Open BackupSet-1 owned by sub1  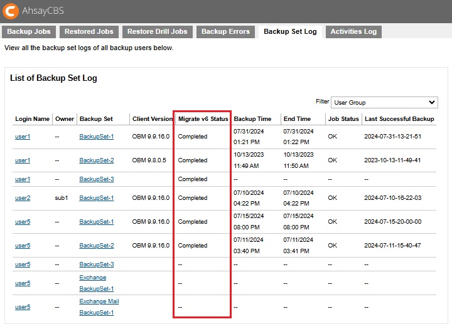click(x=96, y=198)
